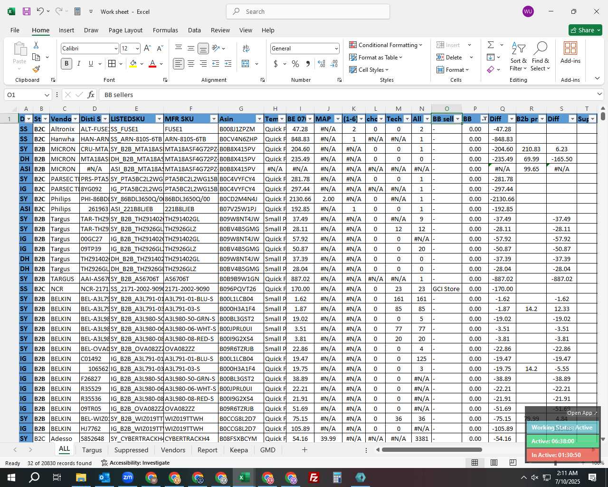Screen dimensions: 608x487
Task: Switch to Page Break Preview icon
Action: pyautogui.click(x=513, y=463)
